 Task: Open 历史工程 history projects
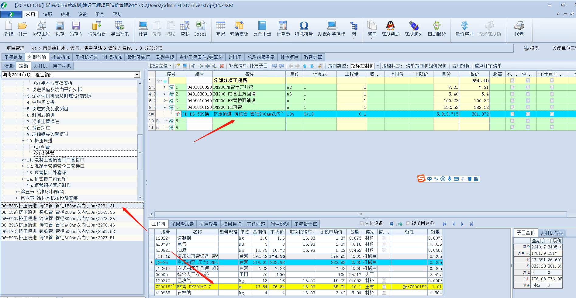pos(41,29)
